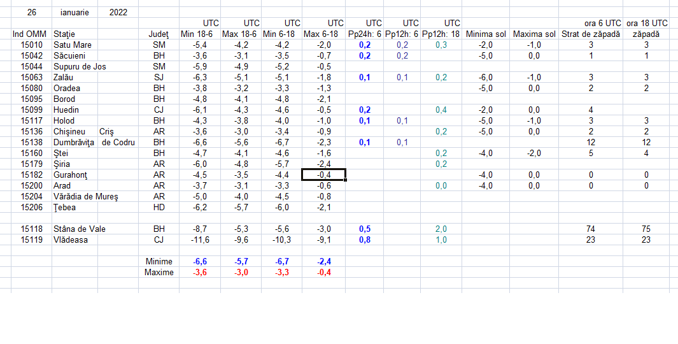Click the Minima sol header cell

pyautogui.click(x=486, y=34)
